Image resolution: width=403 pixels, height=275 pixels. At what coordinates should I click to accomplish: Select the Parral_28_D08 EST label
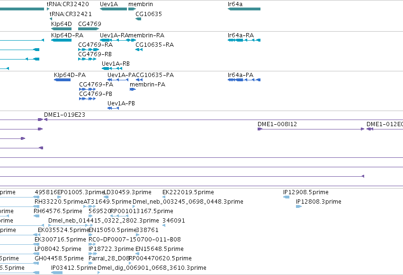109,258
